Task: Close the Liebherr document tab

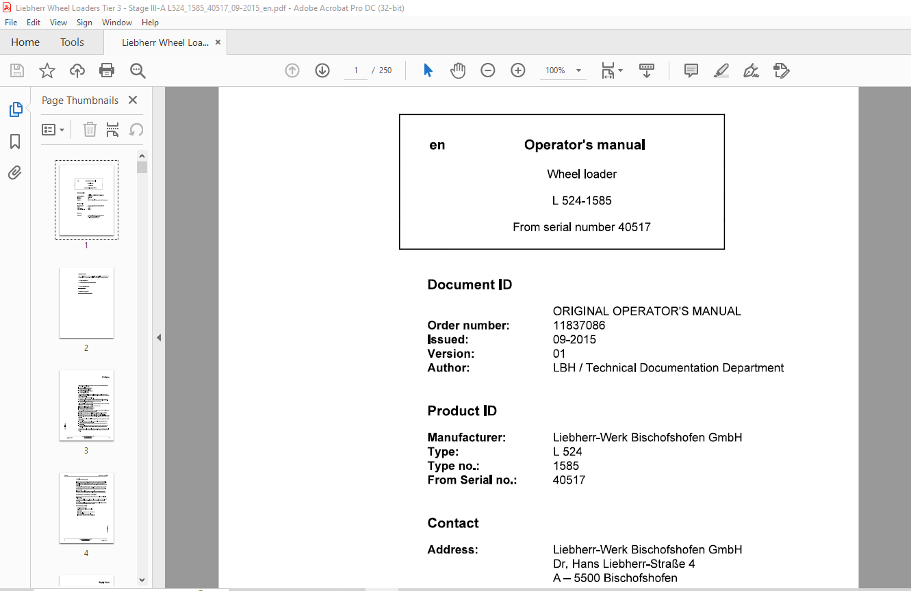Action: tap(218, 42)
